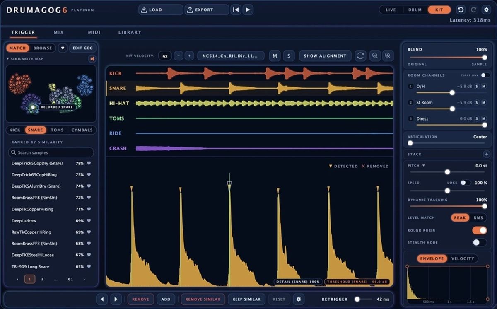Open the Pitch dropdown arrow
This screenshot has width=497, height=309.
423,166
